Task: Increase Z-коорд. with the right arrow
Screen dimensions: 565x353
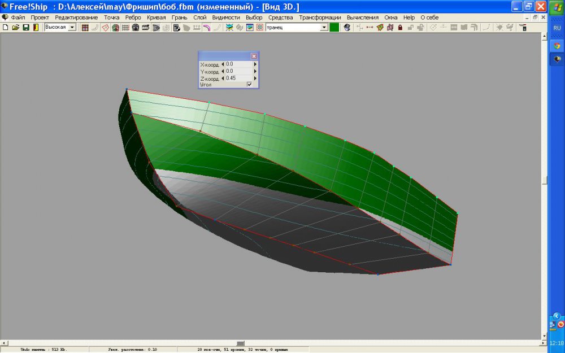Action: (255, 78)
